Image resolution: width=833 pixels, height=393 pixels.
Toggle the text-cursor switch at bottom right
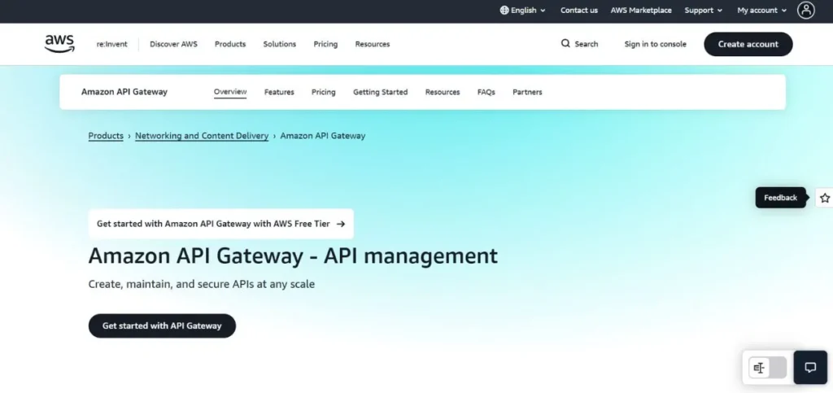click(x=768, y=368)
